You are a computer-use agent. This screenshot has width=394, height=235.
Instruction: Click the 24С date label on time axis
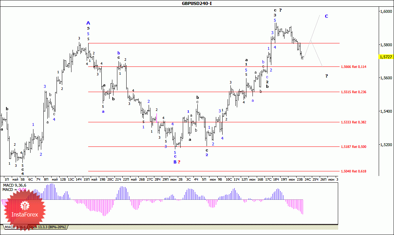308,180
